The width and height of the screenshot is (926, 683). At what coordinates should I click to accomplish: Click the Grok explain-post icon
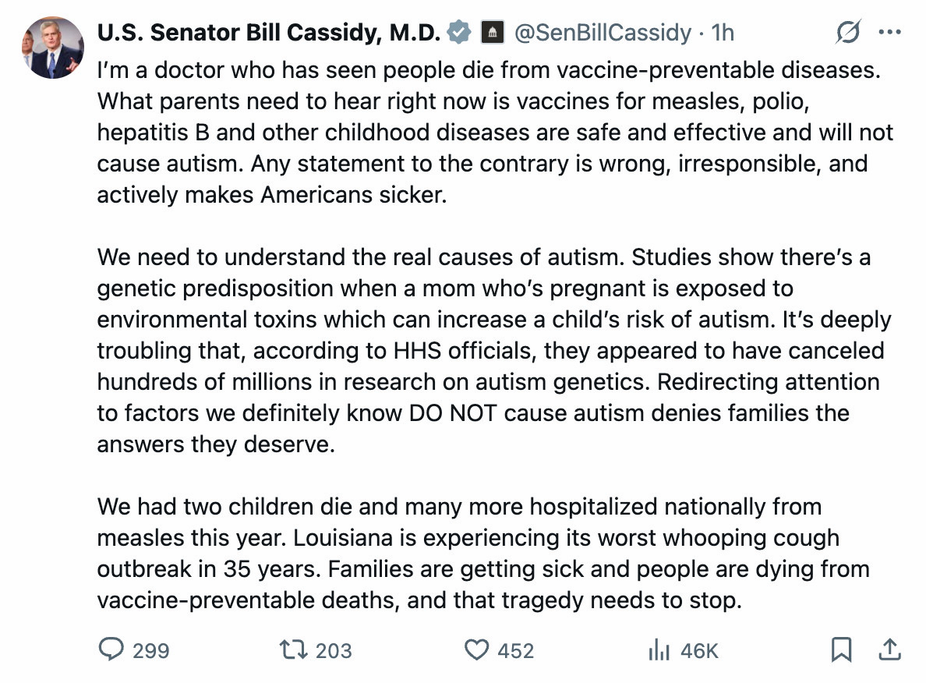[847, 33]
